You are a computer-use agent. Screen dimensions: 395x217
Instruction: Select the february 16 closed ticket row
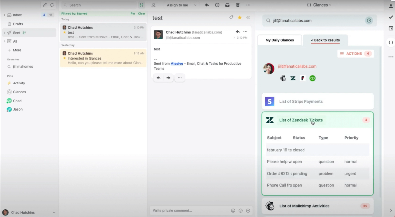tap(318, 150)
